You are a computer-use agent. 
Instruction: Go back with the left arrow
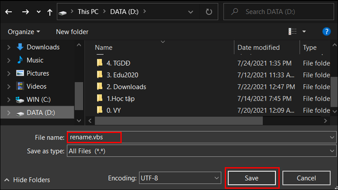point(8,12)
